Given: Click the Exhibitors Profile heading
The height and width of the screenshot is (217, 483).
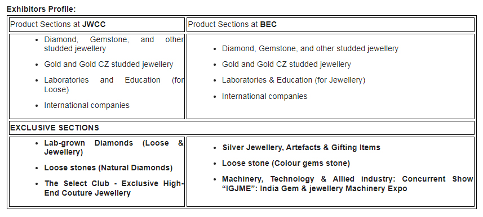Looking at the screenshot, I should (41, 9).
